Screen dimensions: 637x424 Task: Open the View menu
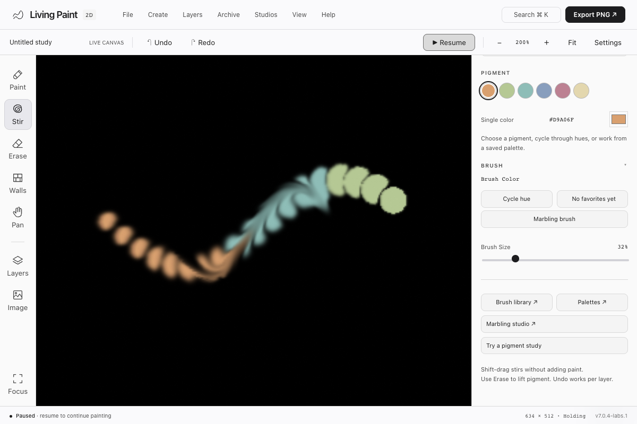click(x=299, y=15)
